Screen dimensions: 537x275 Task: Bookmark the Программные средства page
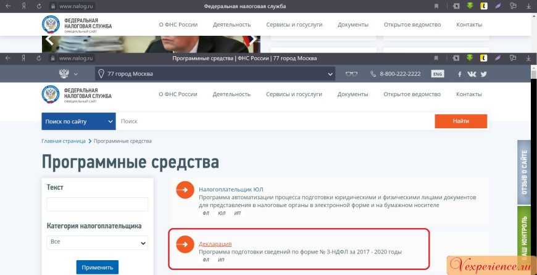tap(436, 58)
